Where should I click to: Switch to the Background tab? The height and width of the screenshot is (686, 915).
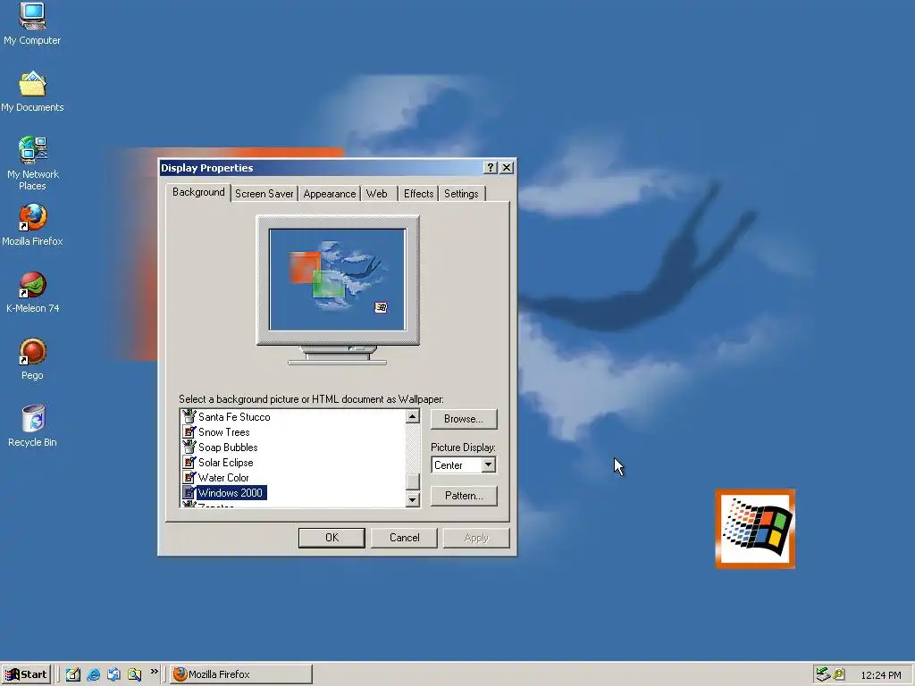pos(198,192)
